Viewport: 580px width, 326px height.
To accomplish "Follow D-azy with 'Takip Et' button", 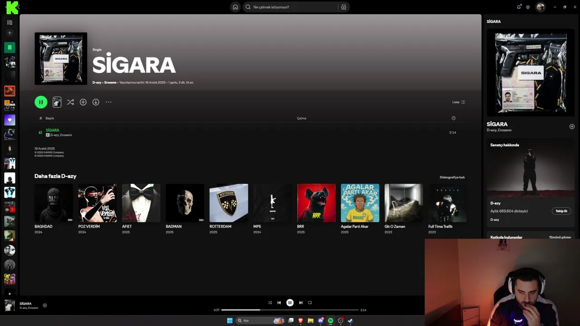I will pyautogui.click(x=561, y=211).
